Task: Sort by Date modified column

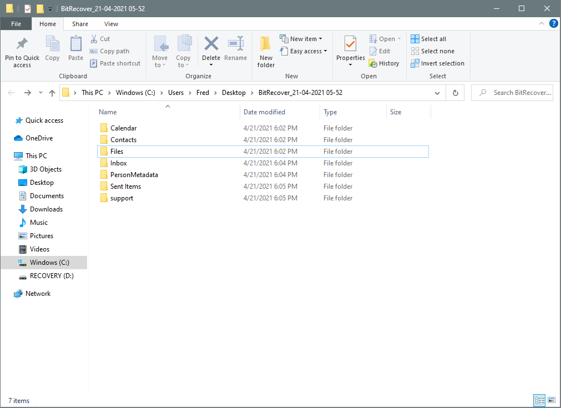Action: [280, 112]
